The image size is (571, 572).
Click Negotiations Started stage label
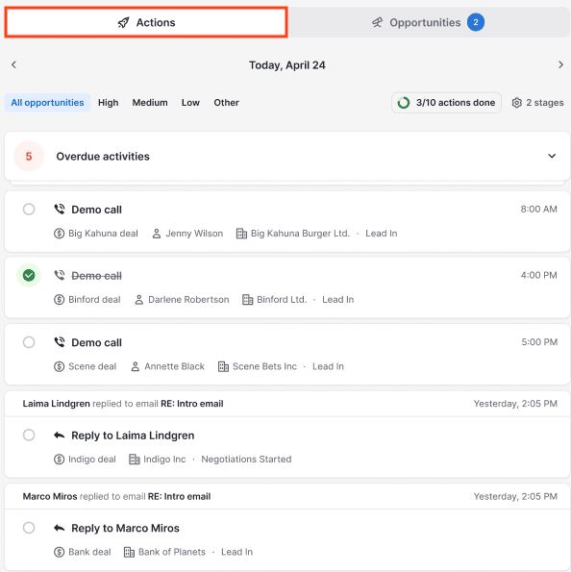tap(246, 459)
